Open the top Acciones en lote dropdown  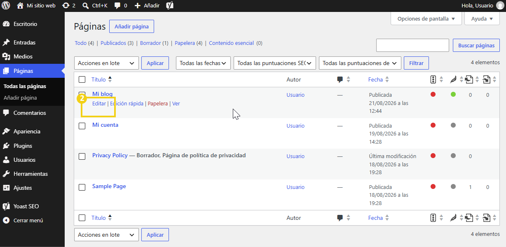106,63
